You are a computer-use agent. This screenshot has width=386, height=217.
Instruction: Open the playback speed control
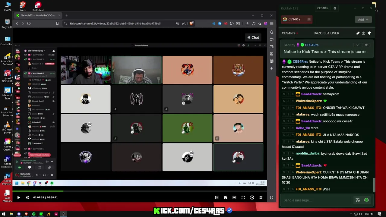[x=252, y=197]
